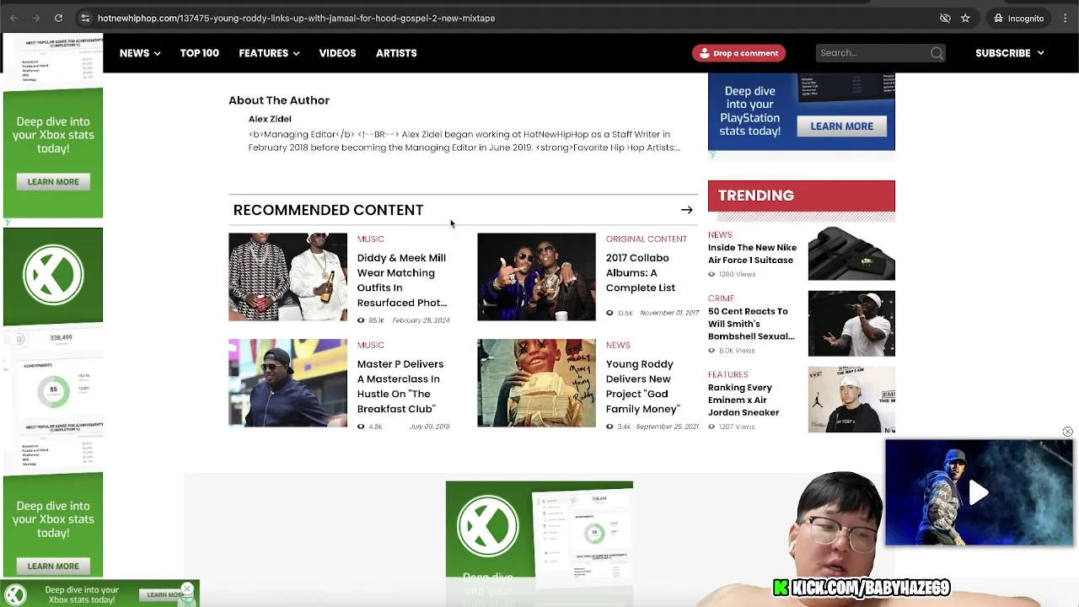This screenshot has width=1079, height=607.
Task: Click the browser forward arrow
Action: pos(36,18)
